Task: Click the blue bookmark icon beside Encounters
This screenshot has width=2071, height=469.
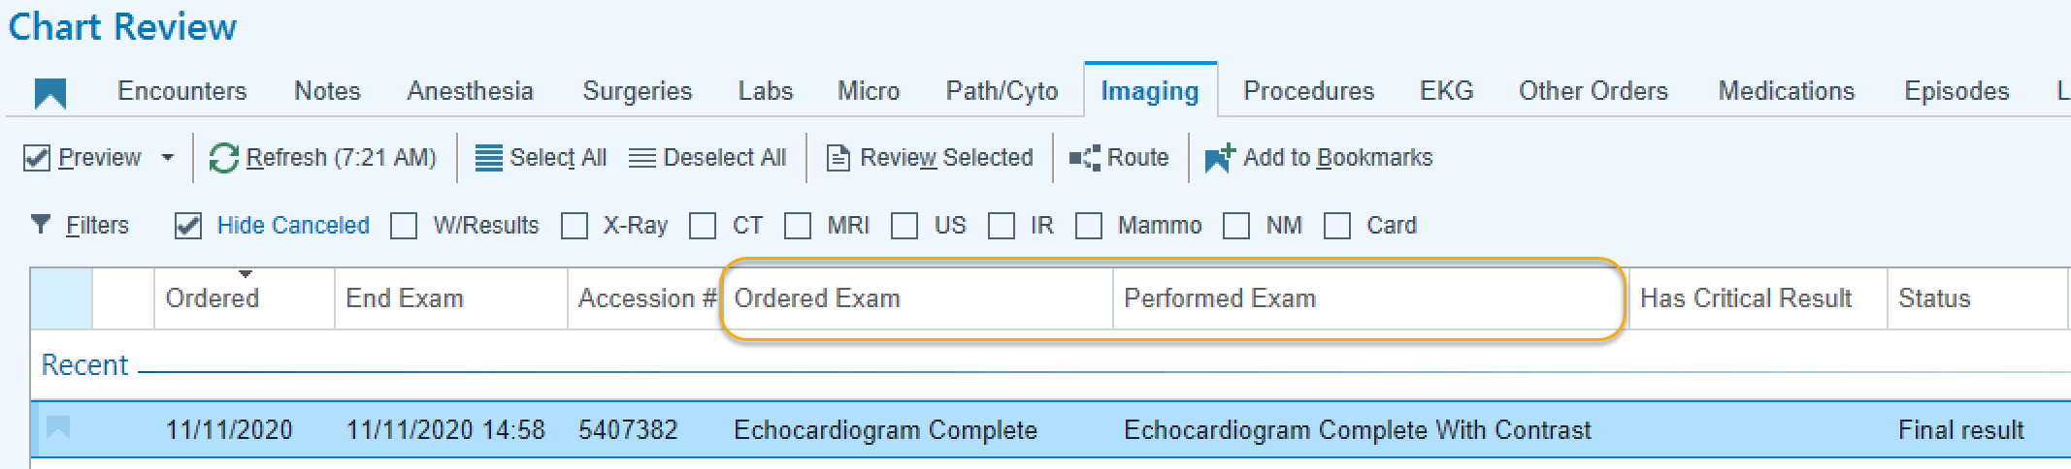Action: (x=50, y=94)
